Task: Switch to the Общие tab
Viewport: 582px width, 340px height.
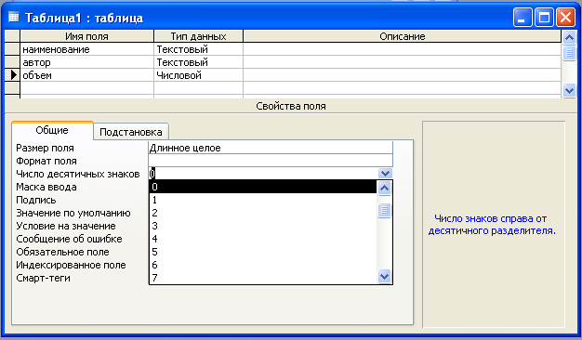Action: (x=52, y=130)
